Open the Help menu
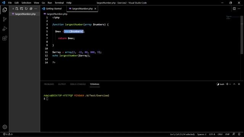This screenshot has height=137, width=244. click(x=69, y=3)
